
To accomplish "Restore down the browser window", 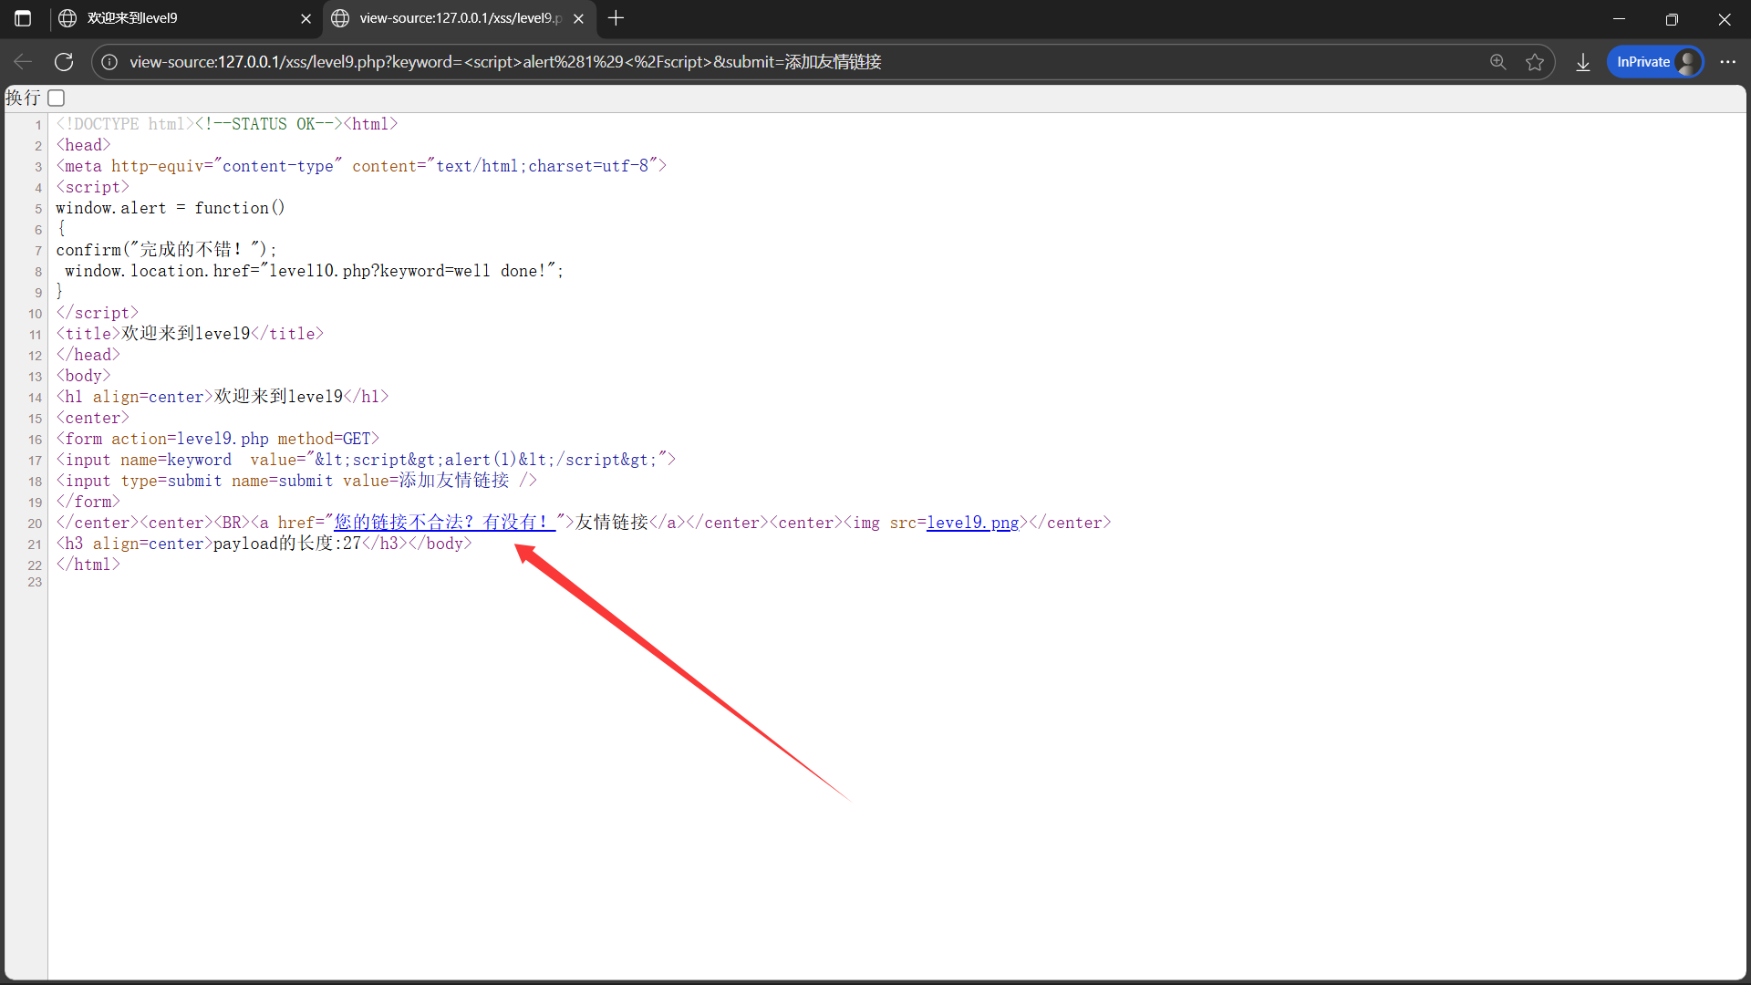I will (1672, 18).
